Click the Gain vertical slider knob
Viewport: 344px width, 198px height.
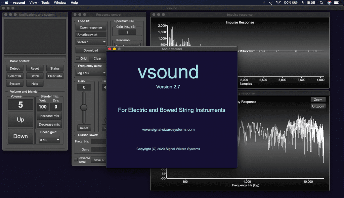(84, 108)
